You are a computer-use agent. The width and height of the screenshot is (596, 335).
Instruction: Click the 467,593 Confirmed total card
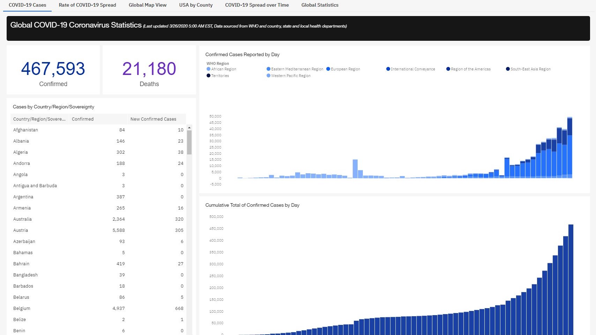coord(53,70)
